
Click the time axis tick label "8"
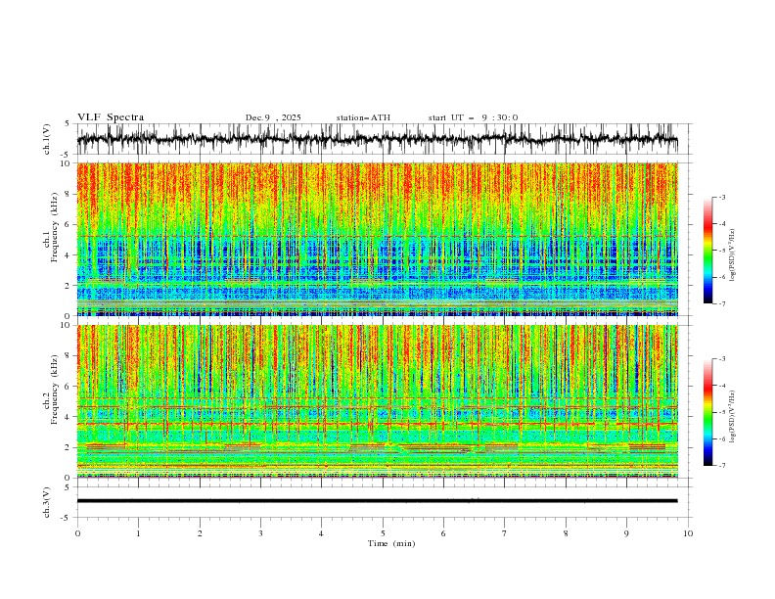tap(566, 533)
